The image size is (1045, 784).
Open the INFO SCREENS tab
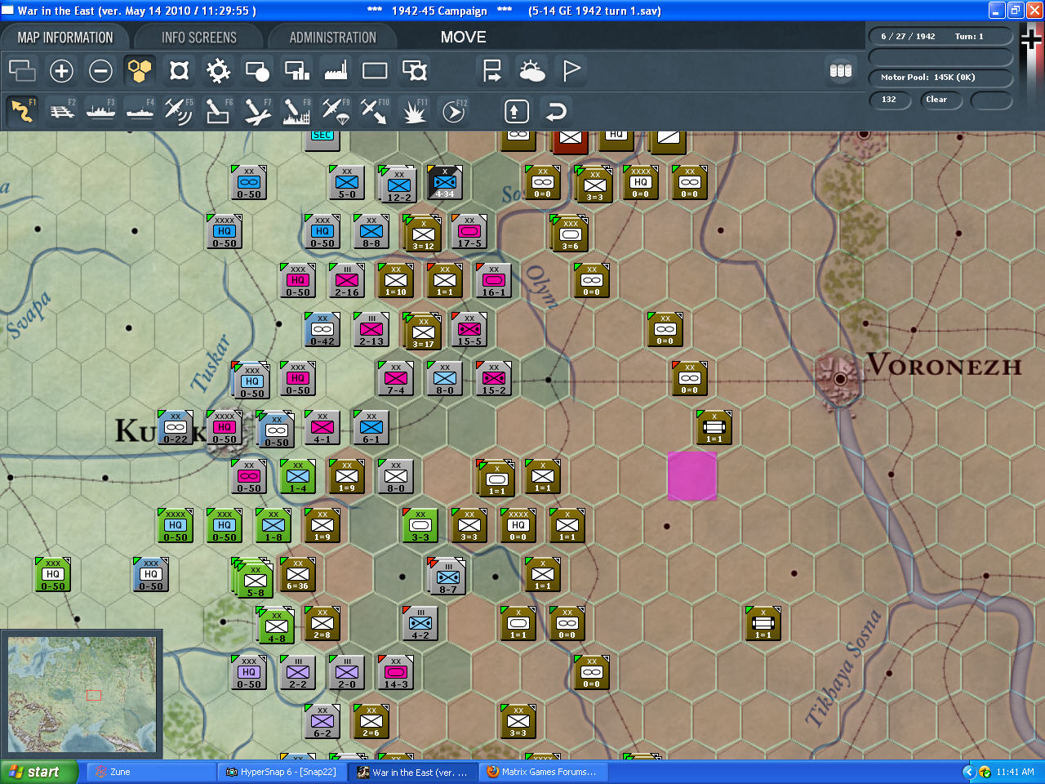pos(199,38)
